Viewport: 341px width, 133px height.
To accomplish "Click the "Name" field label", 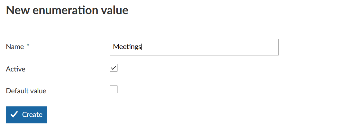I will point(15,47).
